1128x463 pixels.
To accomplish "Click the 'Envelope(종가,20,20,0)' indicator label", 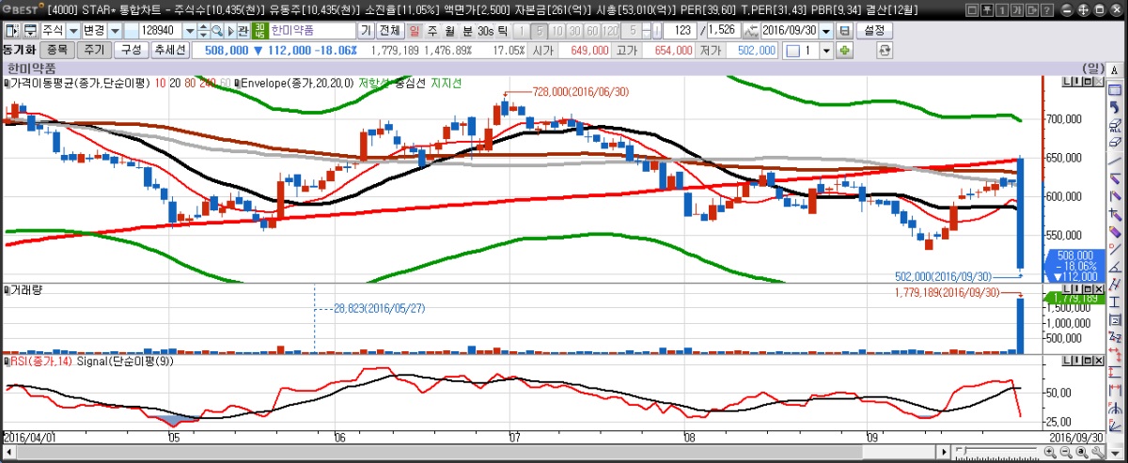I will tap(298, 83).
